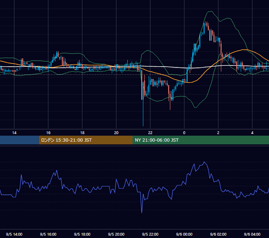The image size is (269, 238).
Task: Click the 4 hour label on price chart axis
Action: pos(252,133)
